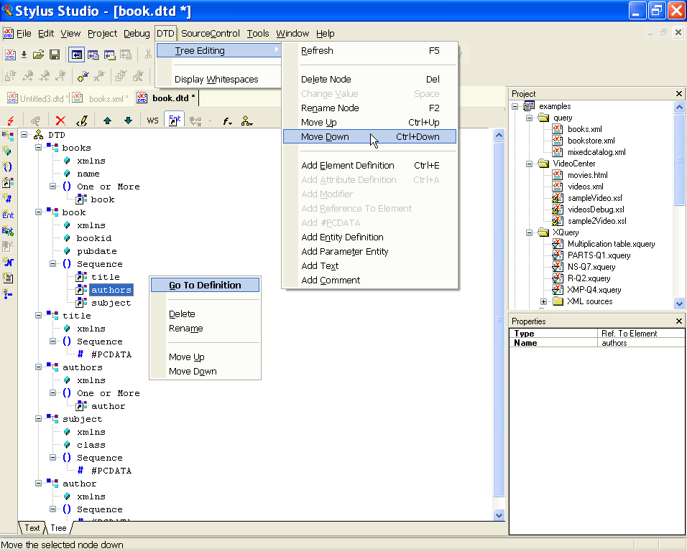Click the scissors Cut icon on the toolbar
The width and height of the screenshot is (687, 551).
[x=147, y=55]
